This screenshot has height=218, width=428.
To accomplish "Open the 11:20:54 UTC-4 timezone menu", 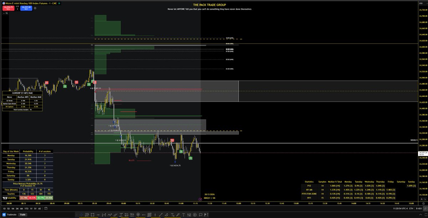I will (x=400, y=209).
